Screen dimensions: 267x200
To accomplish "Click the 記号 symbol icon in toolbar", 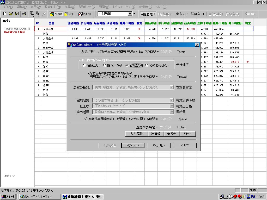I will pos(38,14).
